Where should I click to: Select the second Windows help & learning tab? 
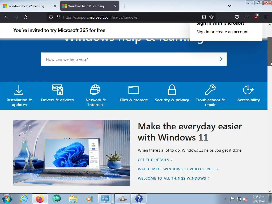90,6
